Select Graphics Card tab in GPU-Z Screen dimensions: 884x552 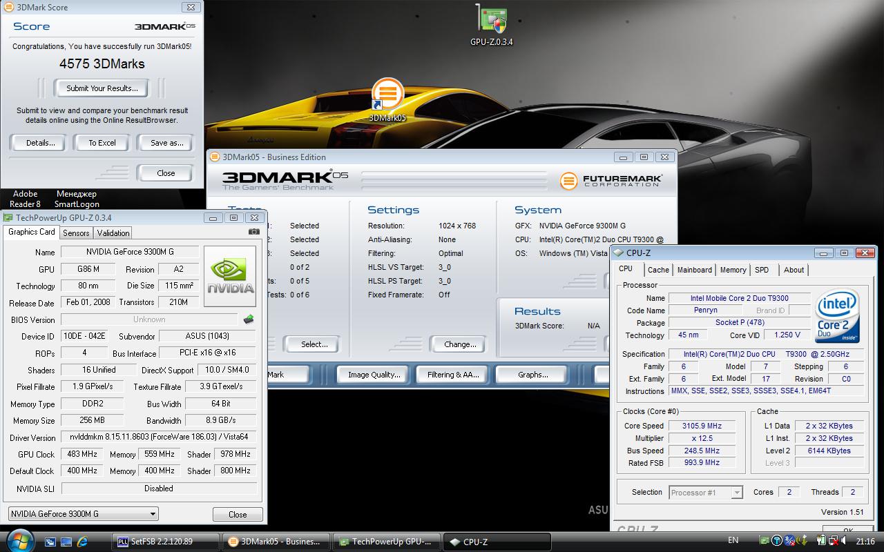[31, 232]
